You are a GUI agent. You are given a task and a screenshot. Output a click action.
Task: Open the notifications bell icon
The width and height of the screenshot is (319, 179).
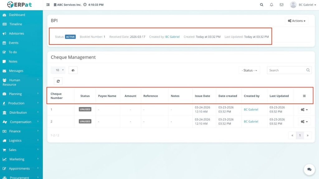click(272, 5)
